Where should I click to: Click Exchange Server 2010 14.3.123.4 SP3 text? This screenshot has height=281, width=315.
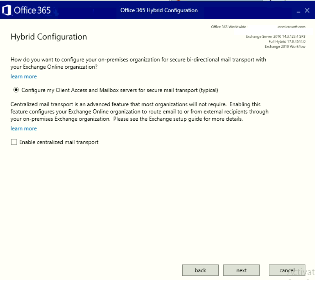point(276,36)
